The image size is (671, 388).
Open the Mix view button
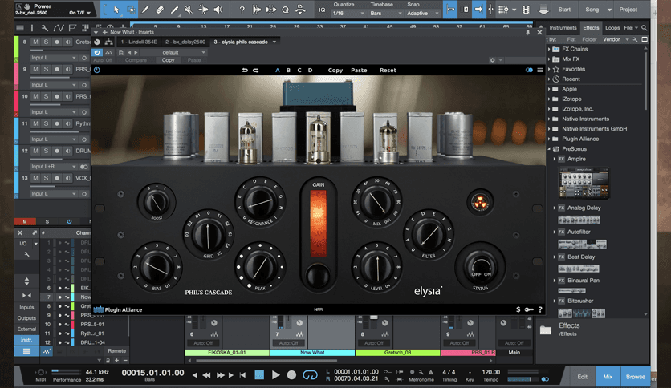[x=608, y=377]
